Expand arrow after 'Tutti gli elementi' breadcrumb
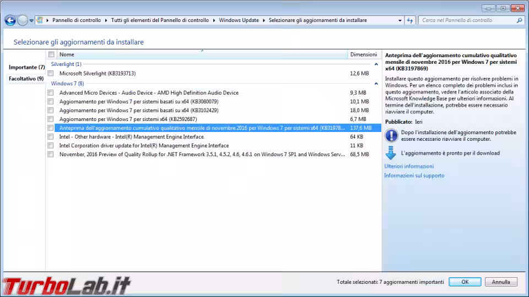 pos(214,20)
